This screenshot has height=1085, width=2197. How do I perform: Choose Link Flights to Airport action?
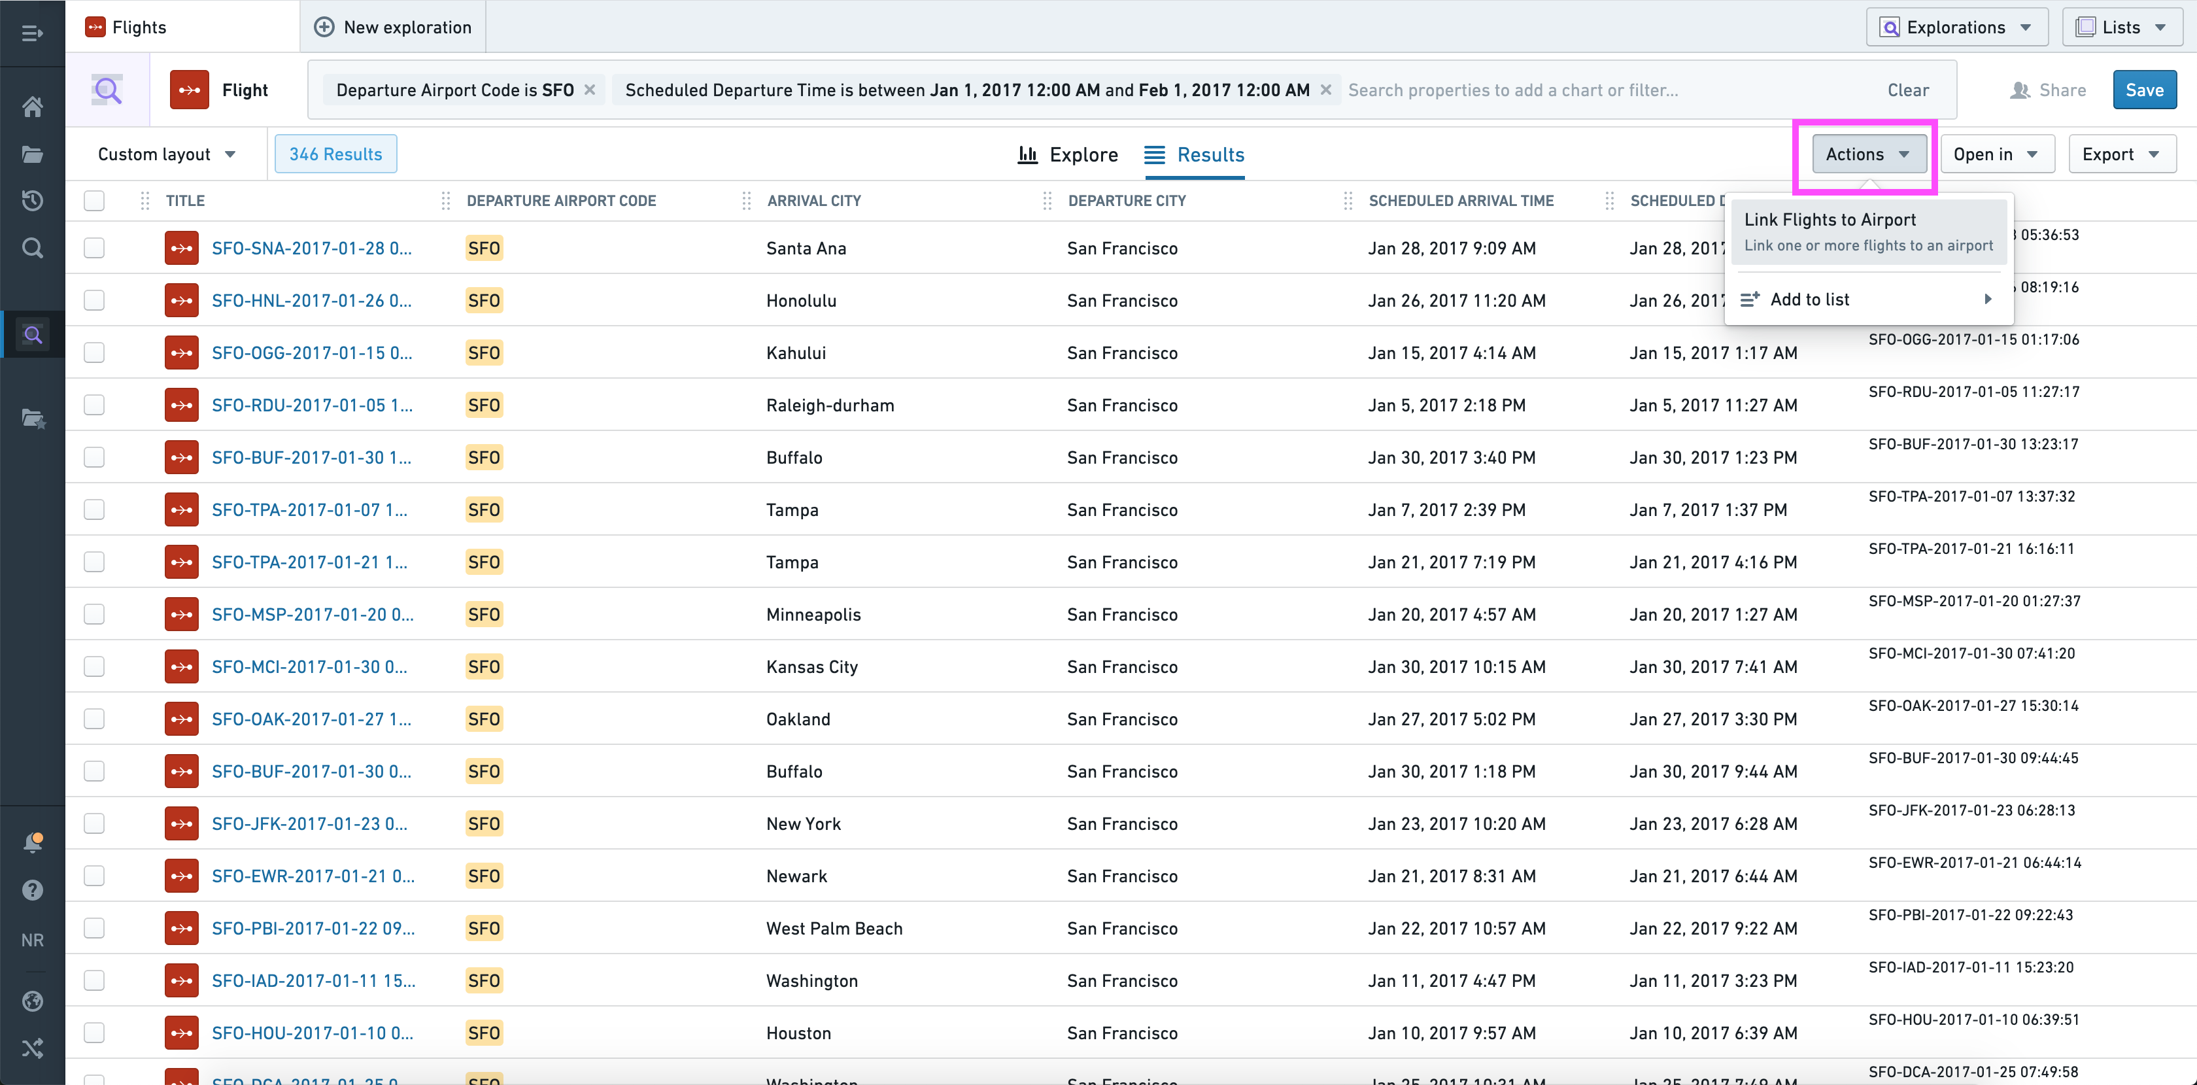tap(1868, 232)
